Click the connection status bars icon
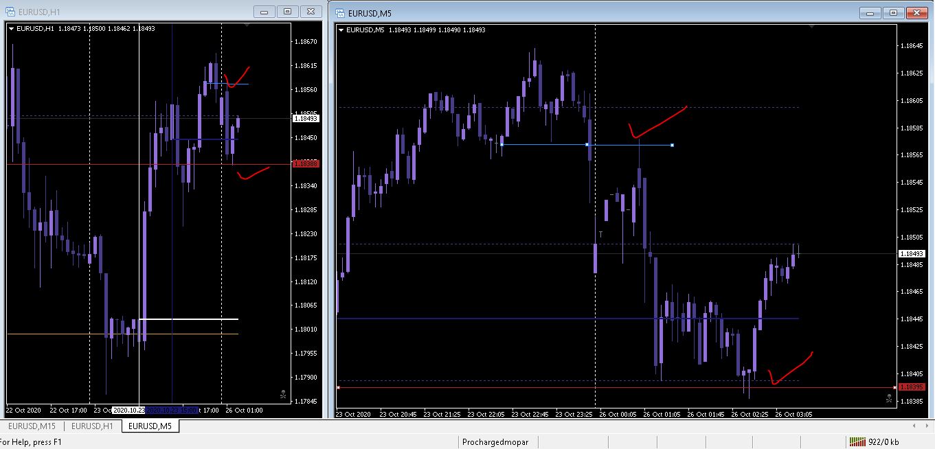The image size is (935, 449). [857, 441]
